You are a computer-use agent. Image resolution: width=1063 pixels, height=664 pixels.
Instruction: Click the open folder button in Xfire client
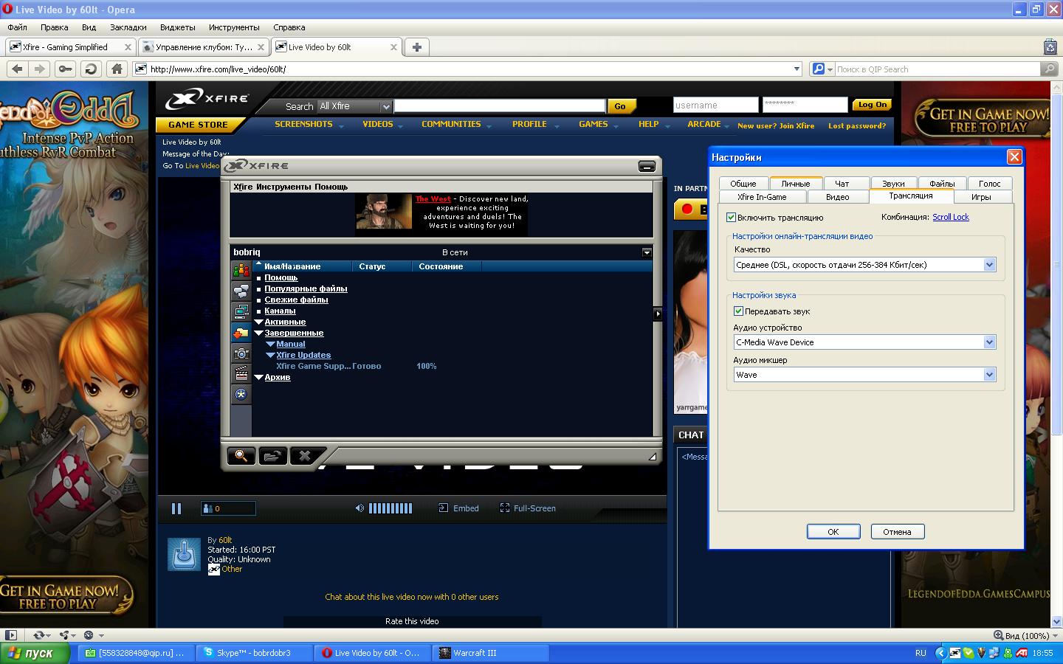(272, 456)
